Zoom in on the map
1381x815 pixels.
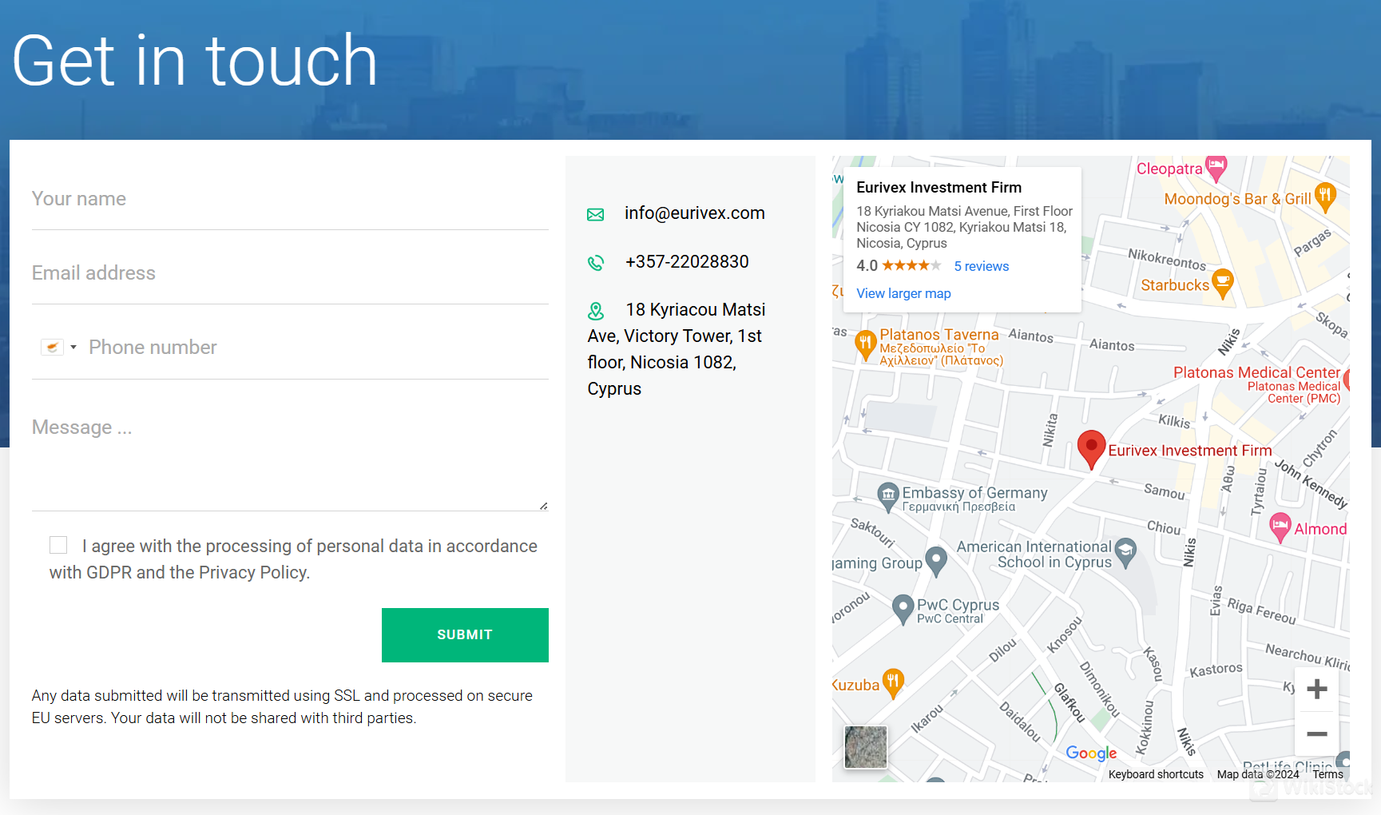[x=1316, y=689]
